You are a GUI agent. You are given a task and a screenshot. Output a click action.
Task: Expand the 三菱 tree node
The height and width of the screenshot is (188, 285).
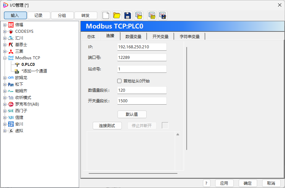(x=5, y=51)
